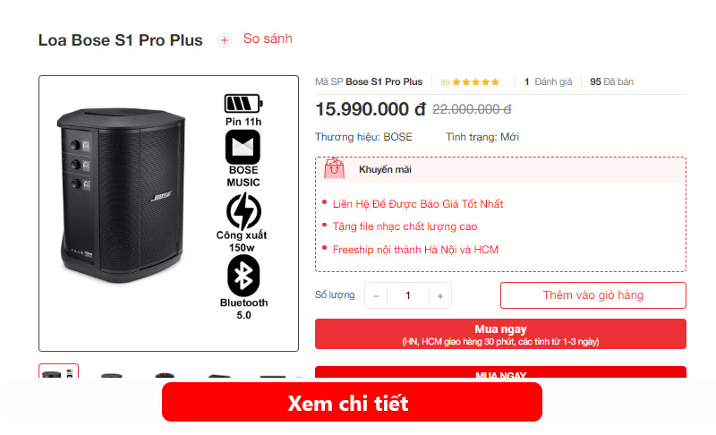Click the quantity input field

[408, 295]
